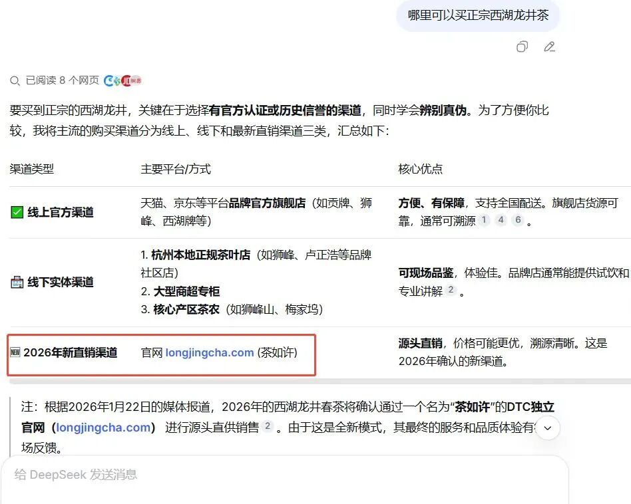Click the 可现场品鉴 bold text

coord(426,273)
